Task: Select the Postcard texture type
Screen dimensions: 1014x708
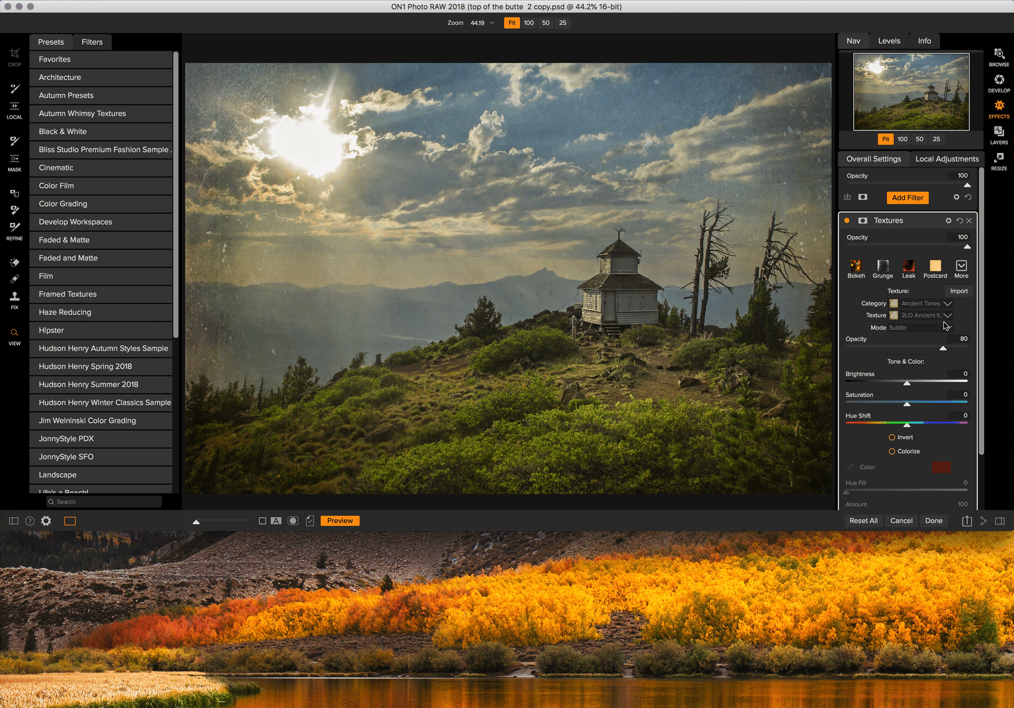Action: (935, 269)
